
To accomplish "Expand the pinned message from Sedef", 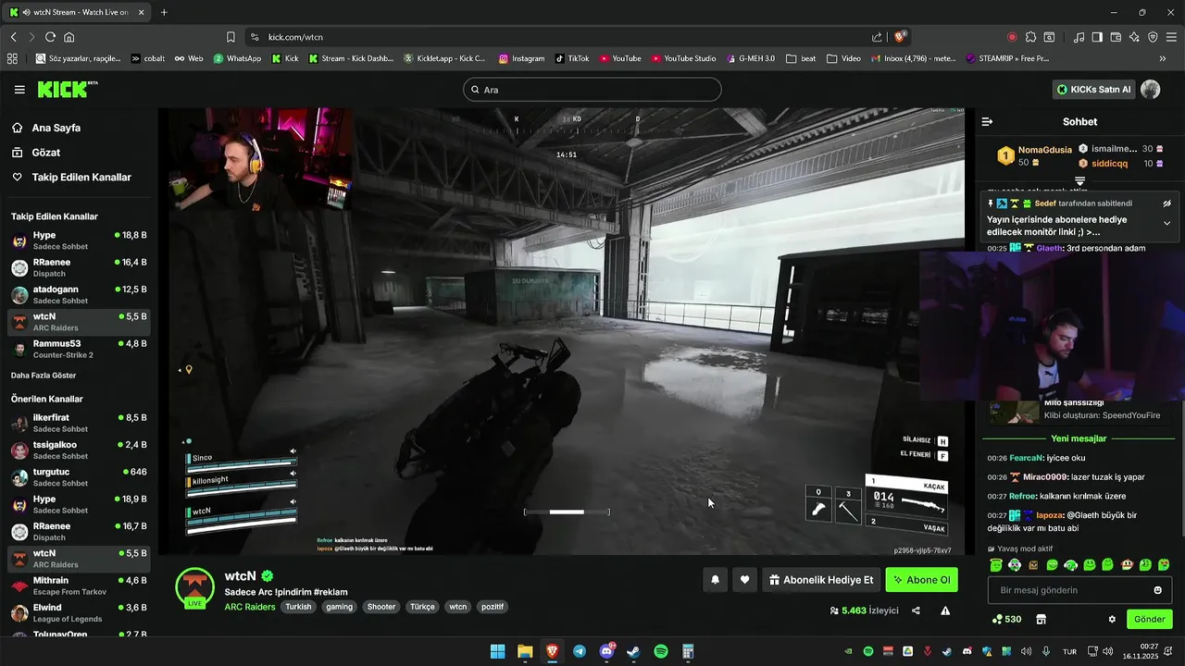I will coord(1166,223).
